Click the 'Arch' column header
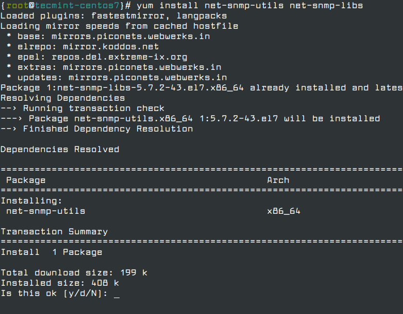403x314 pixels. click(278, 180)
